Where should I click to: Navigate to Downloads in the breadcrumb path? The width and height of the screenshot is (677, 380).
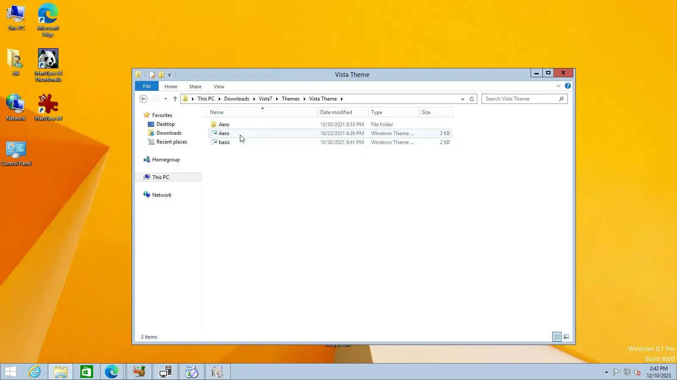click(237, 99)
